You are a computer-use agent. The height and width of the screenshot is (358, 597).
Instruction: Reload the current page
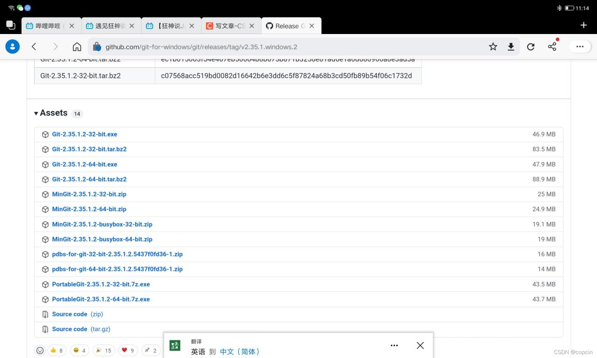click(x=531, y=47)
